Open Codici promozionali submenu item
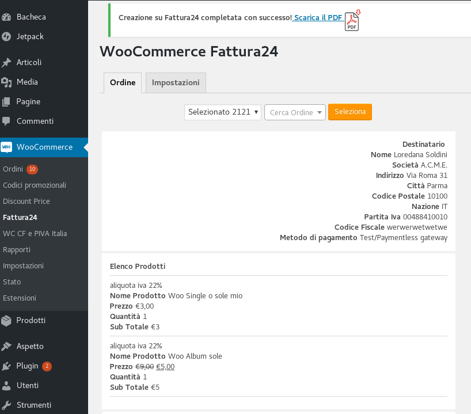471x414 pixels. click(35, 185)
